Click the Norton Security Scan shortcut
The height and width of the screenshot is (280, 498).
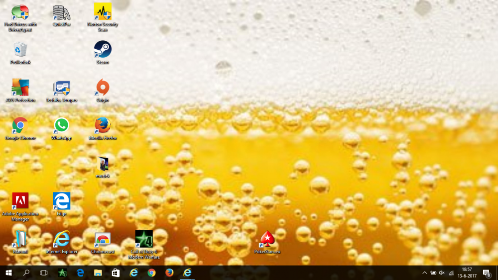pyautogui.click(x=103, y=12)
